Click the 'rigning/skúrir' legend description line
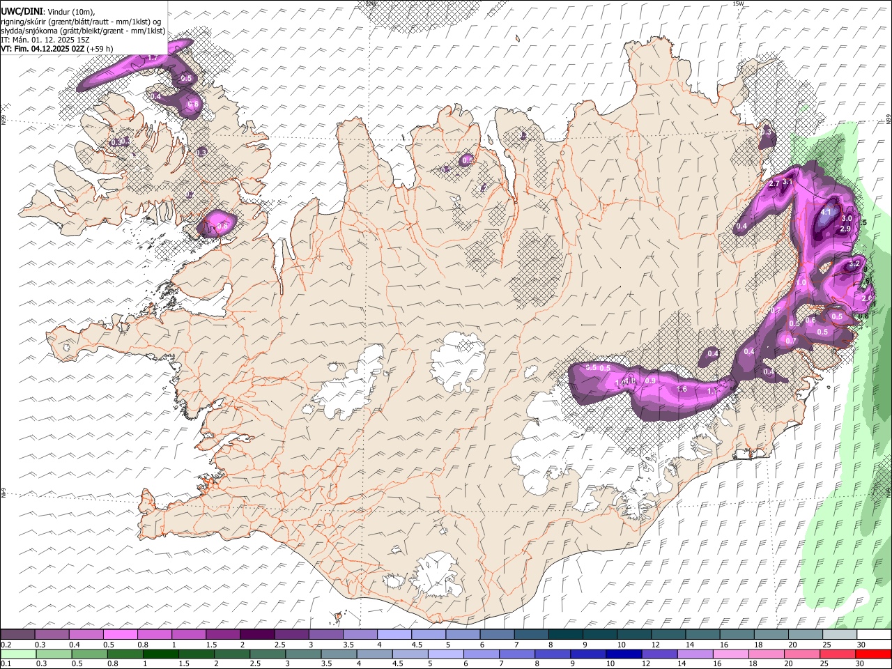The height and width of the screenshot is (669, 892). coord(81,22)
